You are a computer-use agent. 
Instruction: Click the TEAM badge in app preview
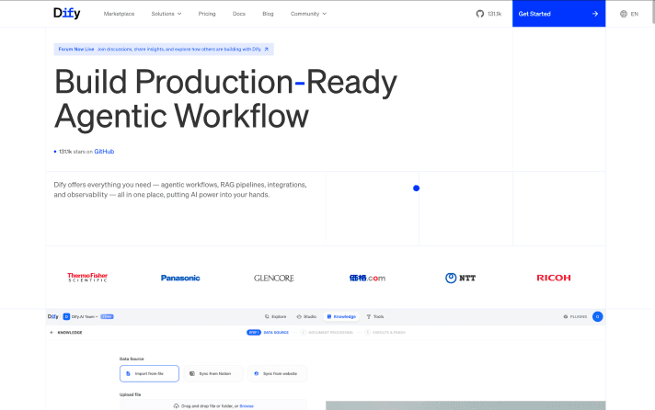pyautogui.click(x=107, y=316)
